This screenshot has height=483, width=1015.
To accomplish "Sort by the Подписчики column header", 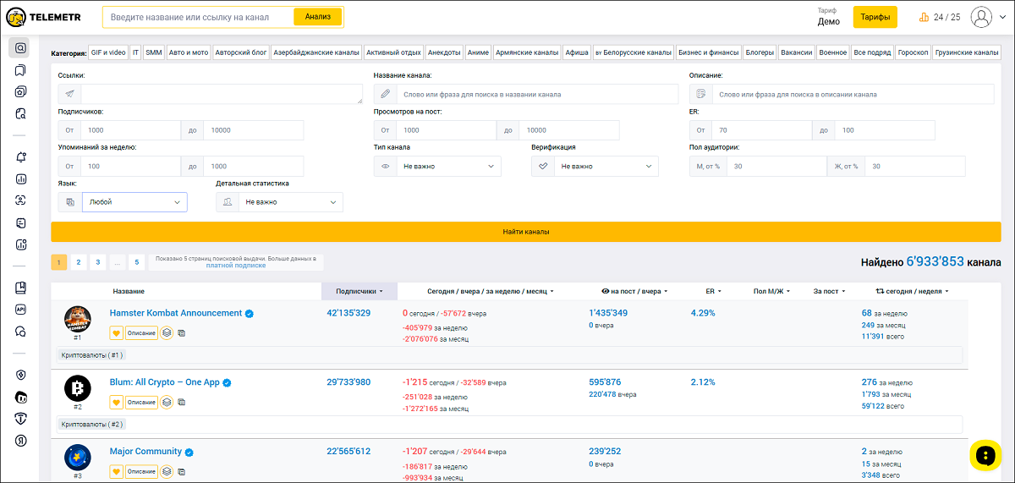I will [359, 291].
